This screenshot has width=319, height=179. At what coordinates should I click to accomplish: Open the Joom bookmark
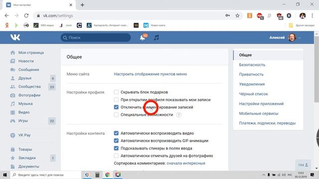(66, 25)
